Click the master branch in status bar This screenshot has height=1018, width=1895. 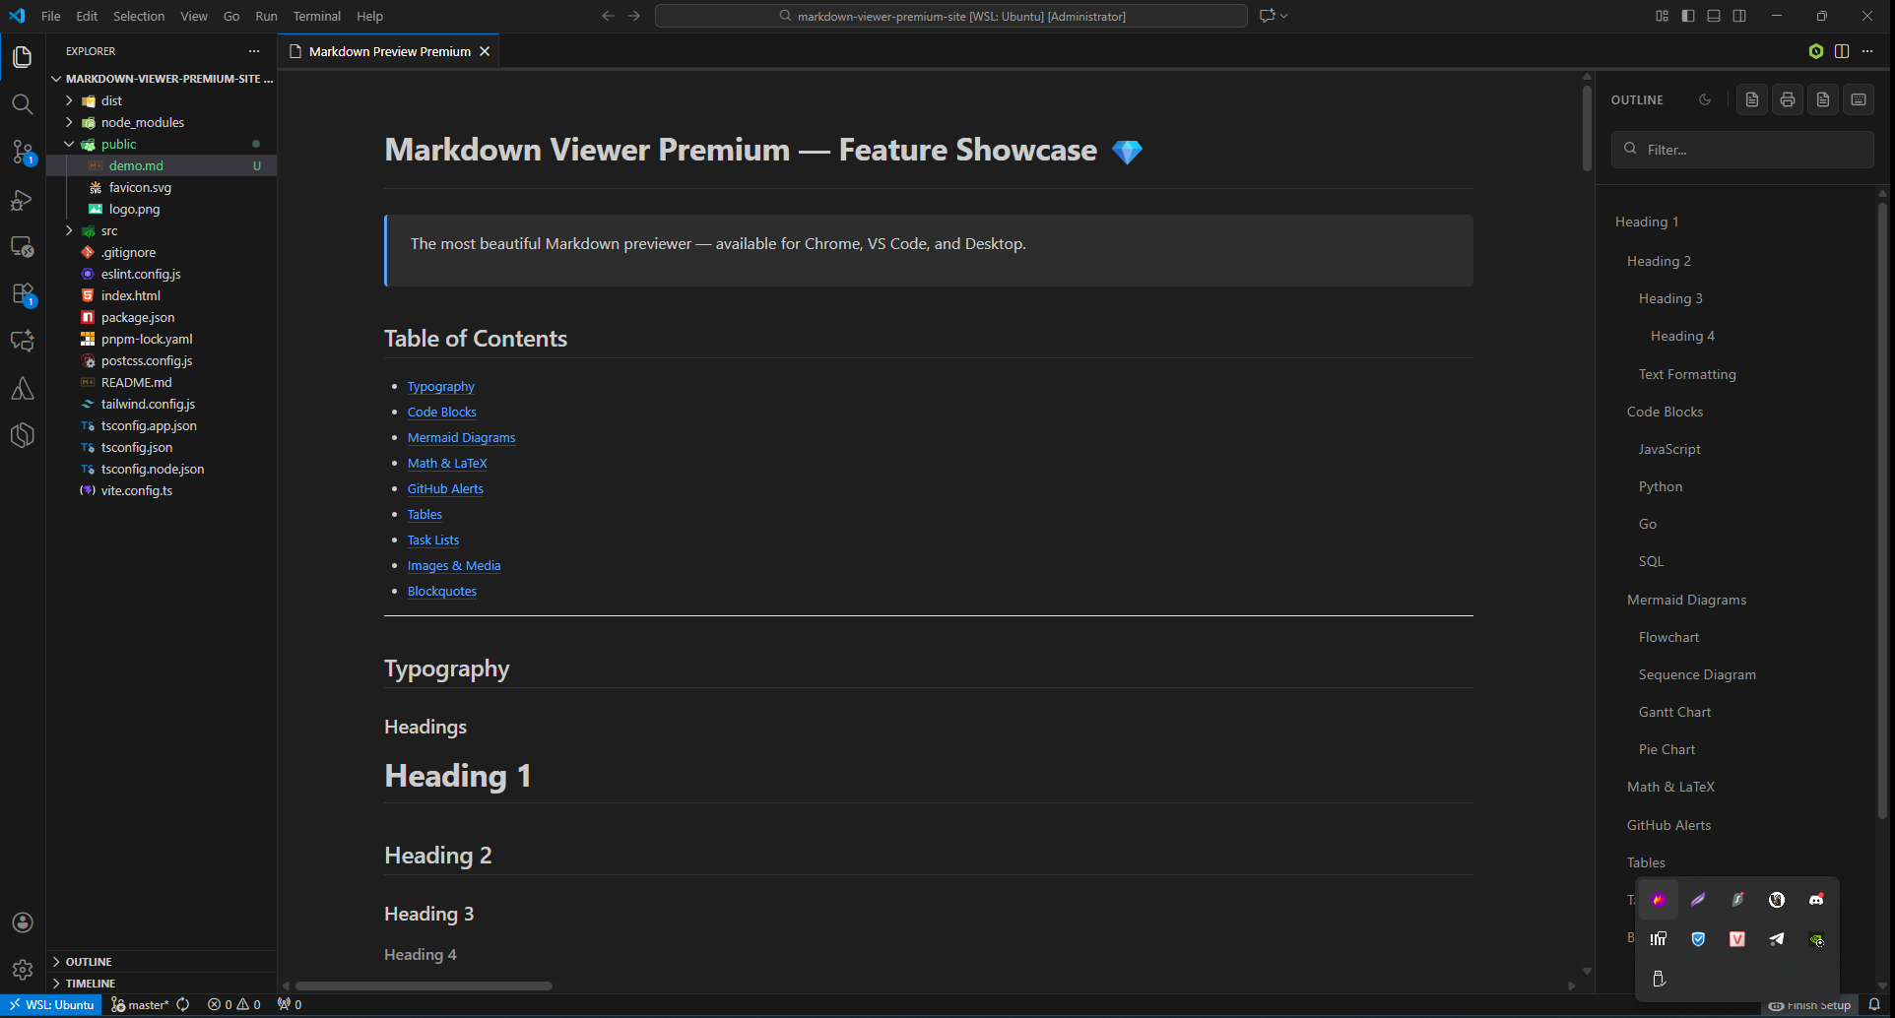[x=141, y=1005]
